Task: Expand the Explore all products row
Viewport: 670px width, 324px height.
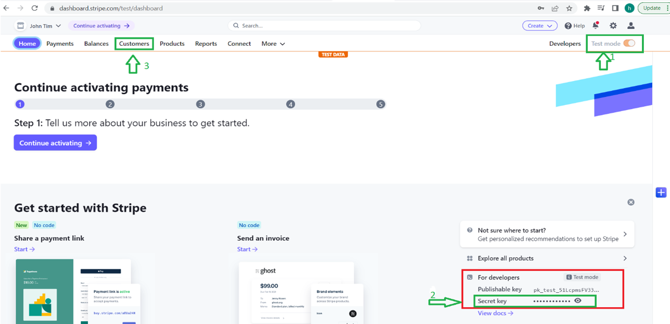Action: 547,258
